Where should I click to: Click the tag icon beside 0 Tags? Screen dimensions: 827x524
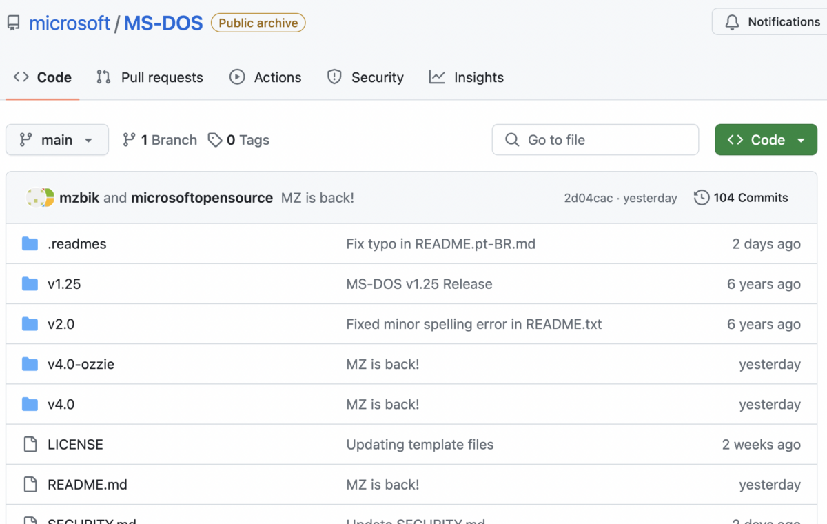click(215, 140)
